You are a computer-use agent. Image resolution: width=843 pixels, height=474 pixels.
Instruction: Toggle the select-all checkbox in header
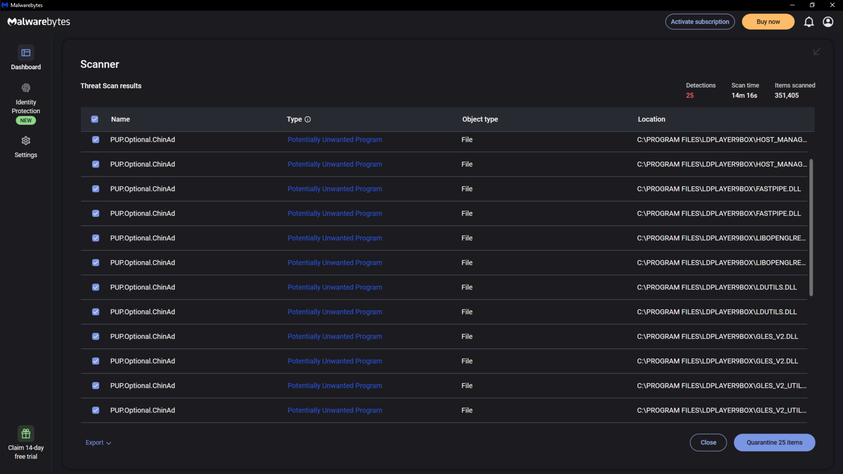(x=94, y=119)
